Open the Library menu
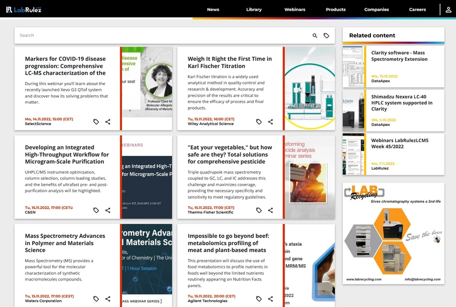 click(x=254, y=10)
